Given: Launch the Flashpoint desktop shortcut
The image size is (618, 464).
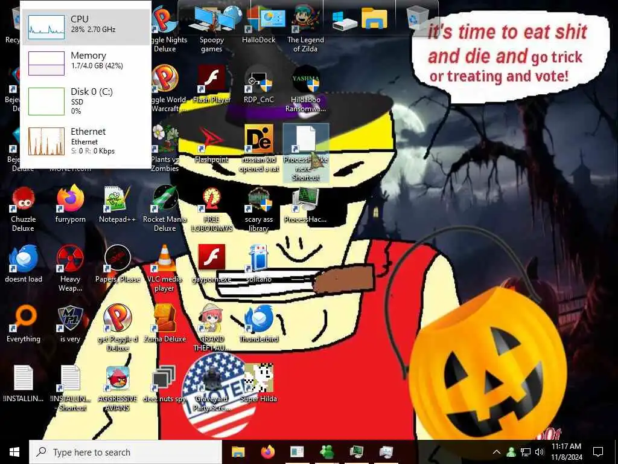Looking at the screenshot, I should [212, 145].
